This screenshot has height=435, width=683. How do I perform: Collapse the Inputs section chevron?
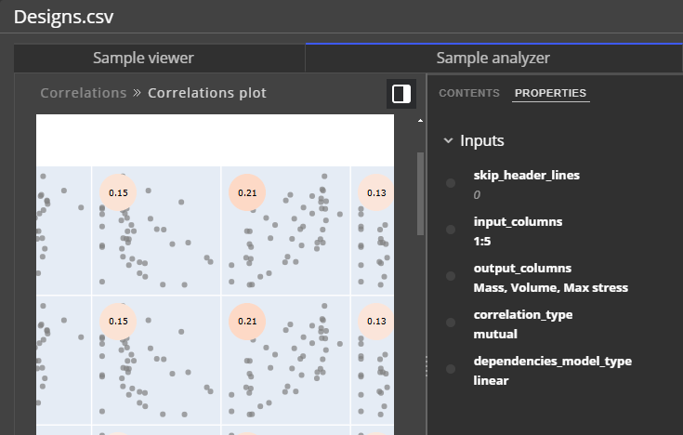coord(448,140)
